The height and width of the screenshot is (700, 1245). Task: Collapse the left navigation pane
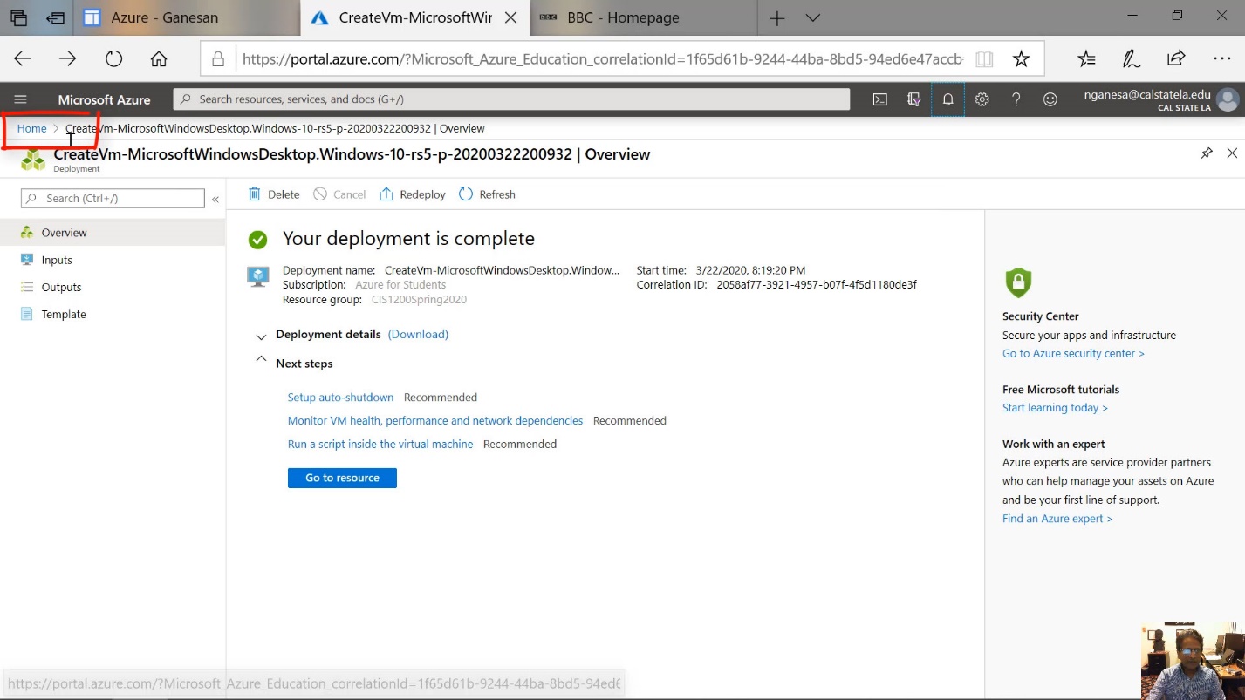click(x=215, y=199)
